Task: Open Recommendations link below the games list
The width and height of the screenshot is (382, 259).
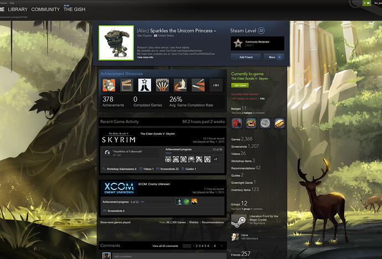Action: (213, 223)
